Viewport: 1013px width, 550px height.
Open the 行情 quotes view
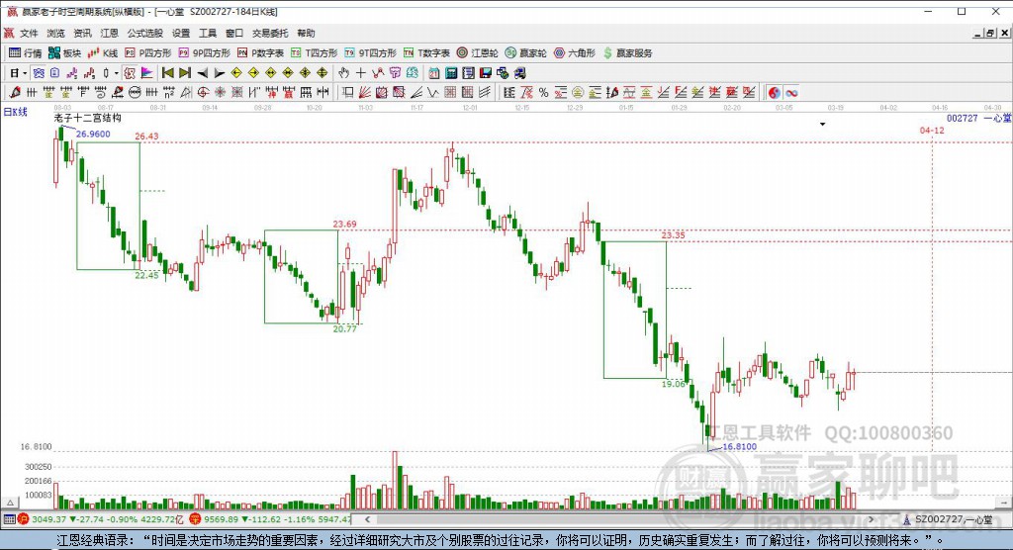25,53
